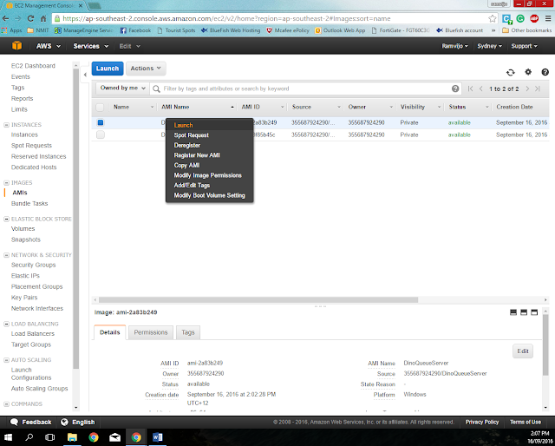
Task: Open the Privacy Policy link
Action: coord(482,422)
